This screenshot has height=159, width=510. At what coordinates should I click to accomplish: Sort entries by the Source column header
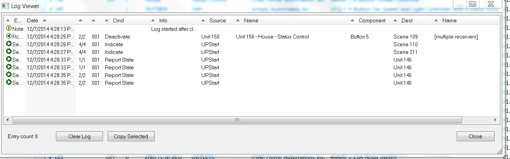[218, 20]
